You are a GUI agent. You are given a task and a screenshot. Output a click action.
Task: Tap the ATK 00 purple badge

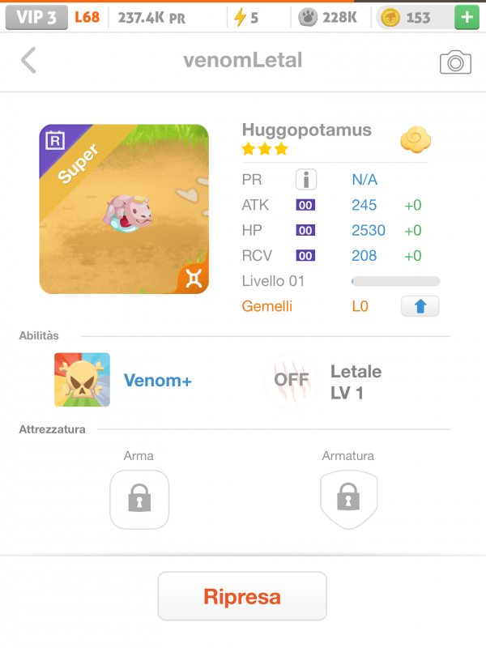305,206
